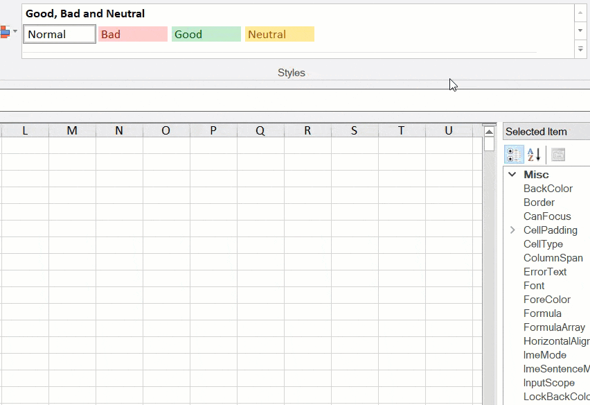Viewport: 590px width, 405px height.
Task: Select the ColumnSpan property
Action: click(553, 258)
